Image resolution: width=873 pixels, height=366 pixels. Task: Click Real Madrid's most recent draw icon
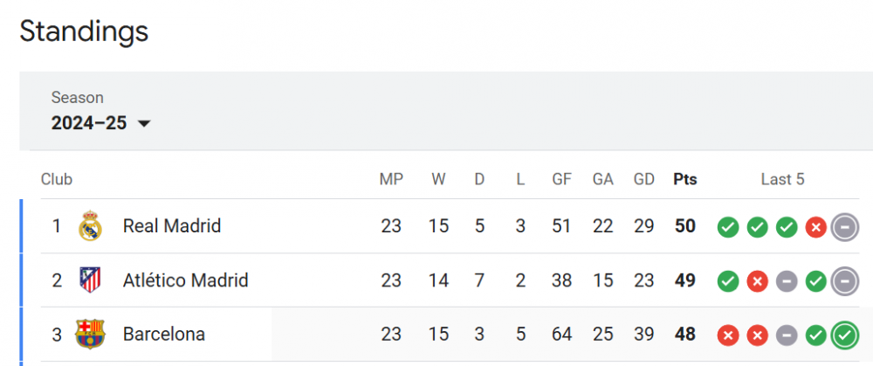[845, 227]
